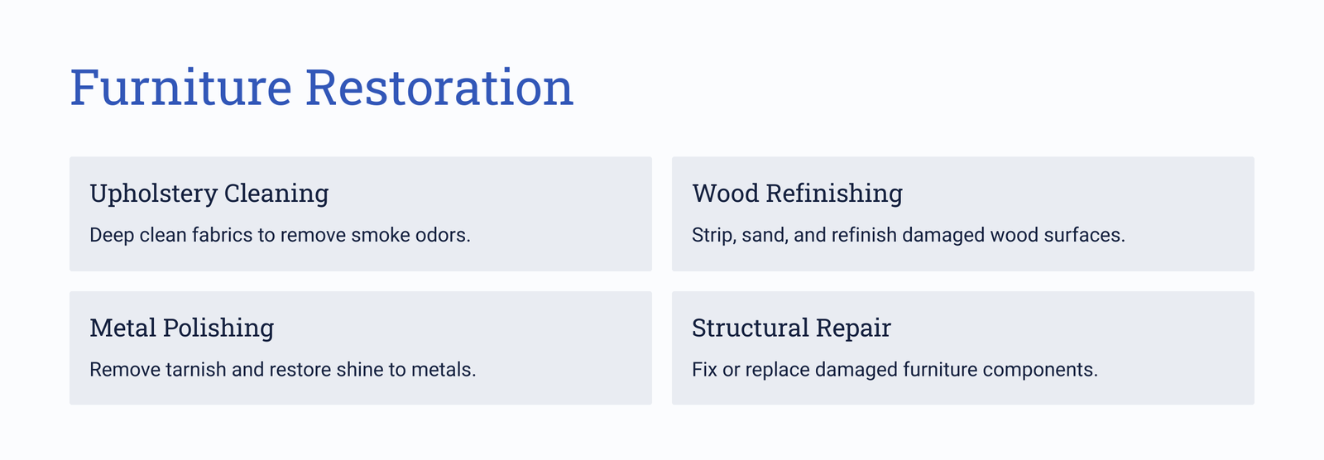Screen dimensions: 1324x460
Task: Click the text about removing smoke odors
Action: 280,235
